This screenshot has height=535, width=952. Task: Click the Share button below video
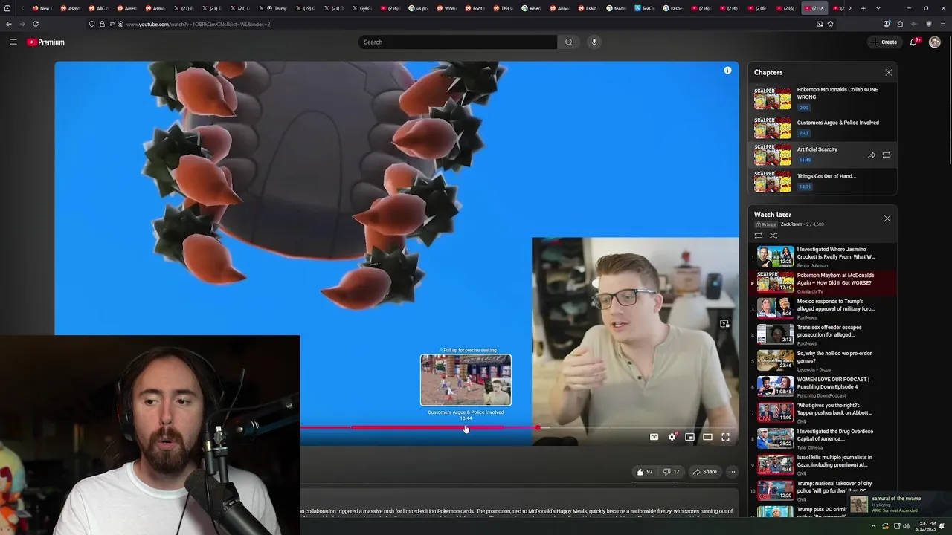coord(704,472)
